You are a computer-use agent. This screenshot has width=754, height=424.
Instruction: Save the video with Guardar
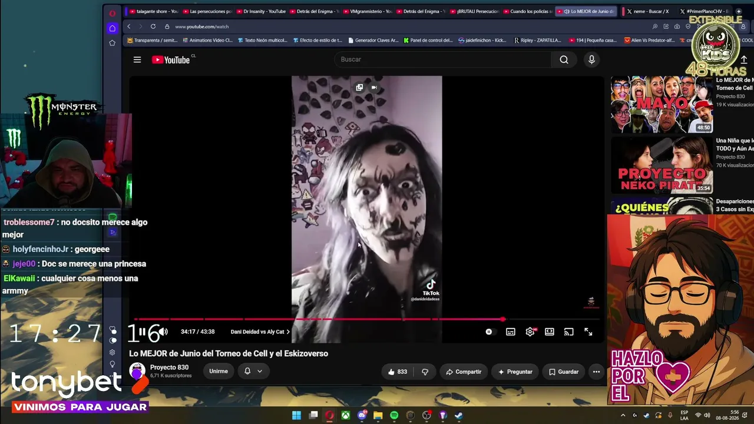click(x=564, y=372)
